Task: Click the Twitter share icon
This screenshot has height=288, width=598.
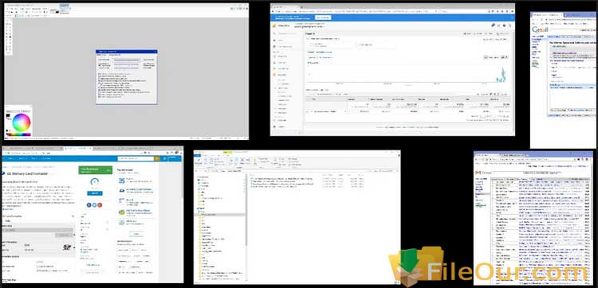Action: coord(95,204)
